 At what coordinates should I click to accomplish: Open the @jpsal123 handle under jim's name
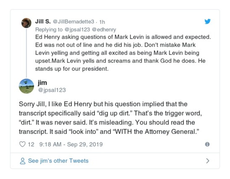point(52,90)
